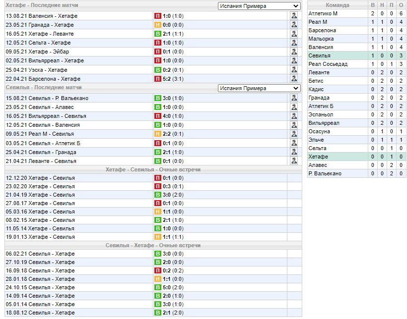Open referee icon for Реал М - Севилья
Screen dimensions: 407x319
294,134
